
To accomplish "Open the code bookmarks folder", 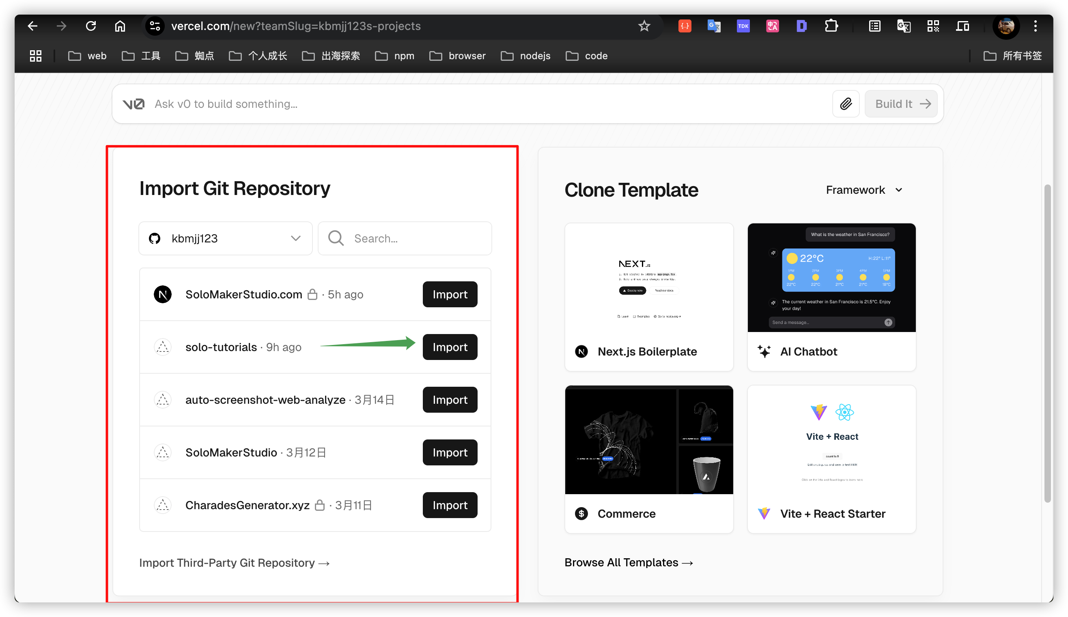I will (587, 56).
